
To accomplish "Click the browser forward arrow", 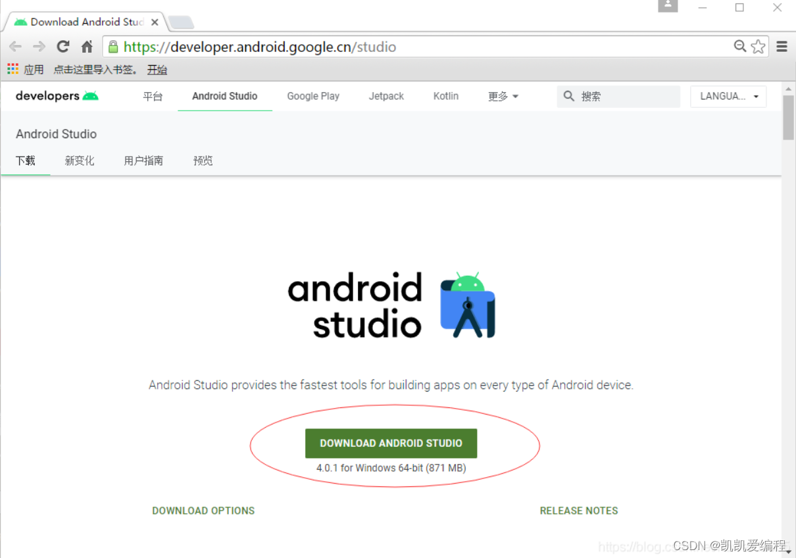I will (x=39, y=47).
